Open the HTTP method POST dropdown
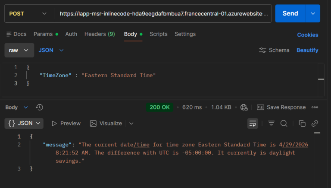Viewport: 331px width, 188px height. tap(28, 14)
